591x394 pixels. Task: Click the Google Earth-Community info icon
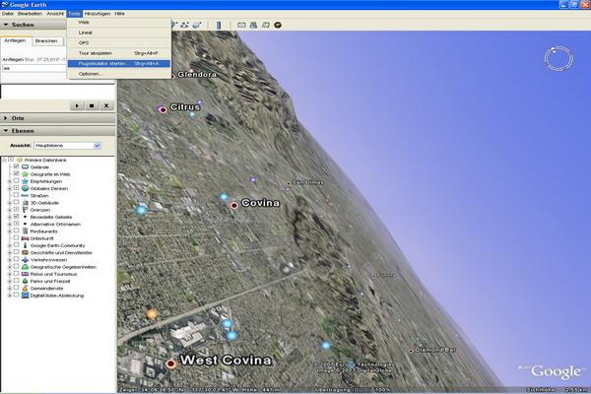pyautogui.click(x=25, y=245)
